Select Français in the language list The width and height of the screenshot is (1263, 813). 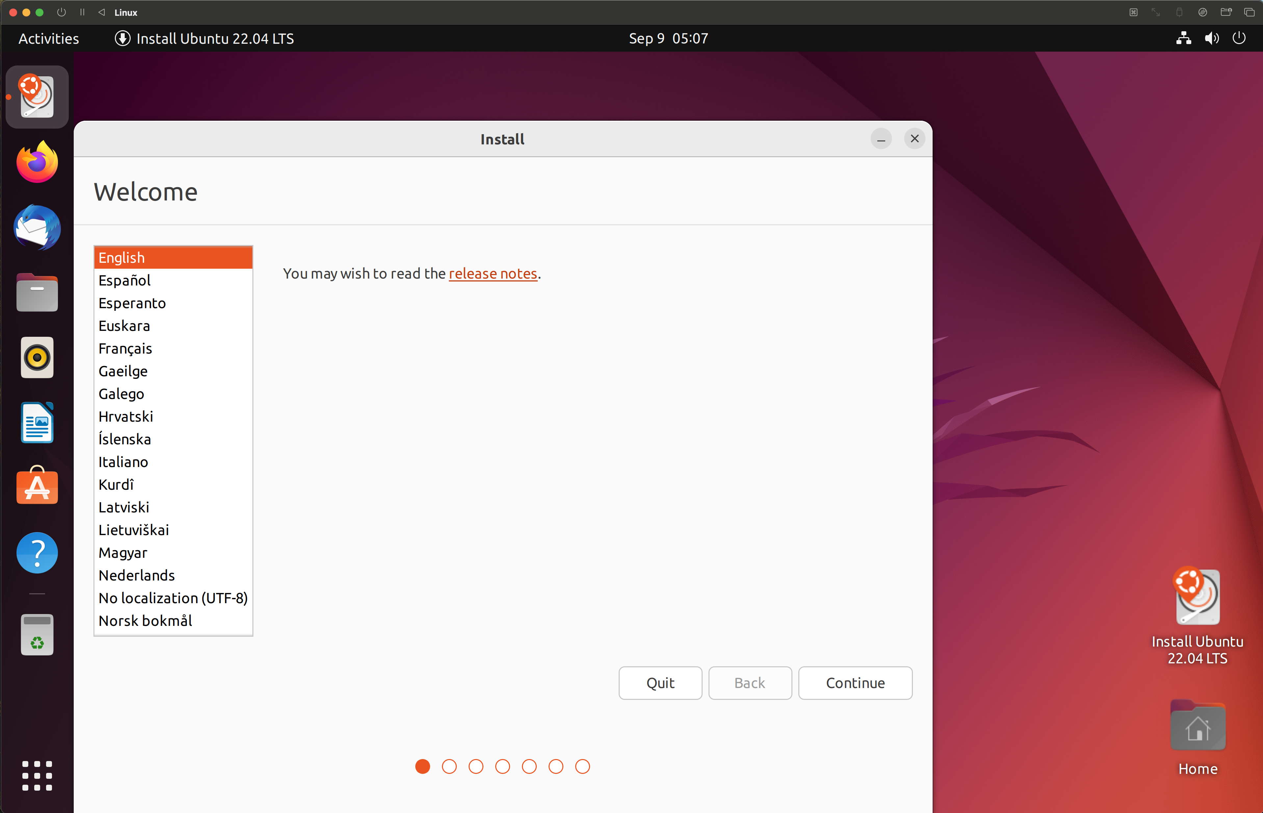click(x=125, y=348)
